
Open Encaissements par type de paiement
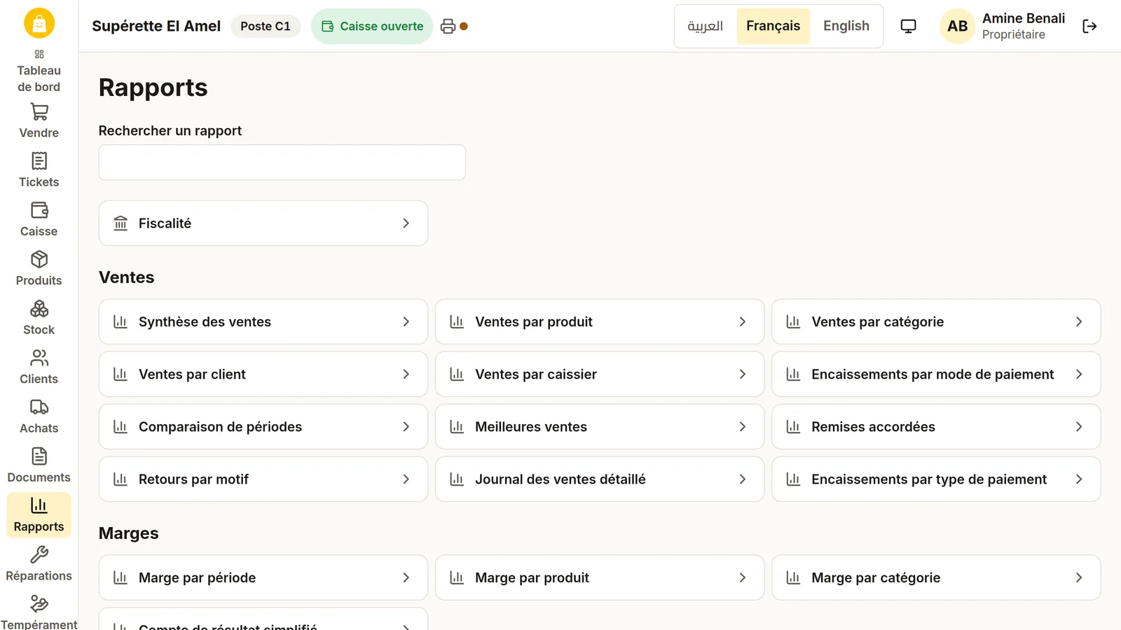pyautogui.click(x=936, y=479)
